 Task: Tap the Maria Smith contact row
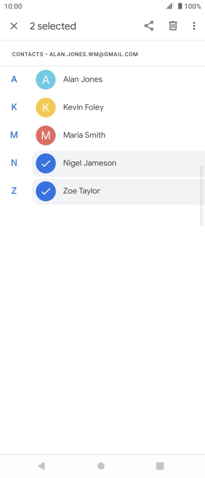(118, 135)
